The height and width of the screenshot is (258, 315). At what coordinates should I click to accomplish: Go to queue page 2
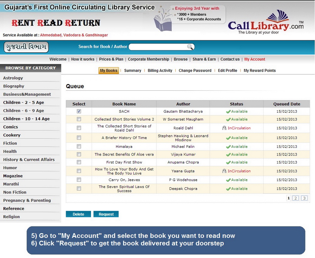point(295,198)
